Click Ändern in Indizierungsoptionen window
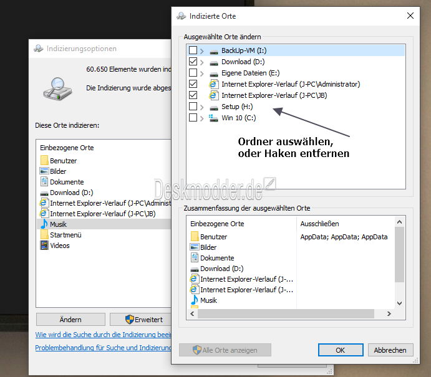This screenshot has width=431, height=377. (x=70, y=319)
